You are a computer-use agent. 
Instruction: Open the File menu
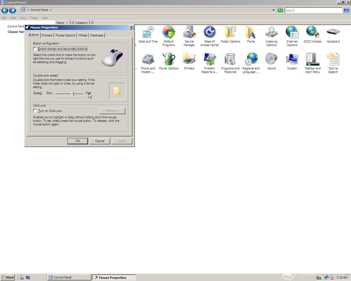point(4,18)
